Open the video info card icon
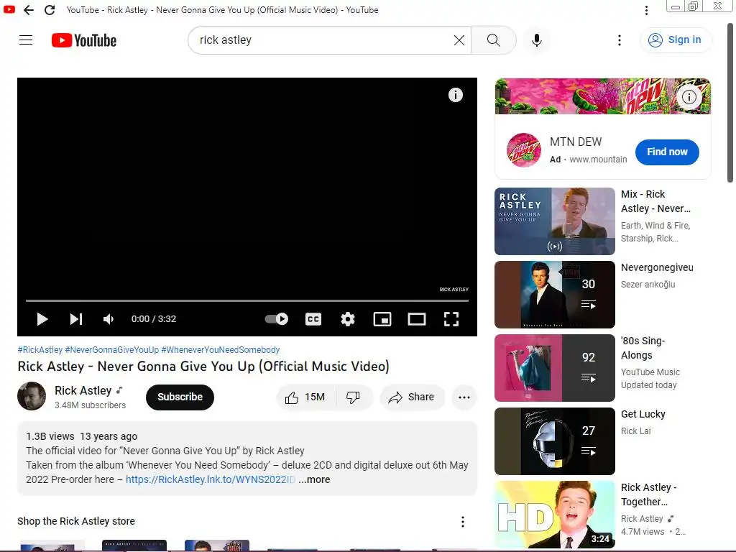Image resolution: width=736 pixels, height=552 pixels. tap(455, 95)
